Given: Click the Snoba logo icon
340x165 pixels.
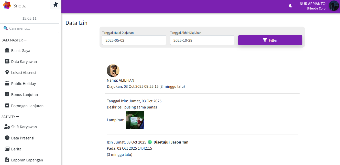Looking at the screenshot, I should coord(7,5).
